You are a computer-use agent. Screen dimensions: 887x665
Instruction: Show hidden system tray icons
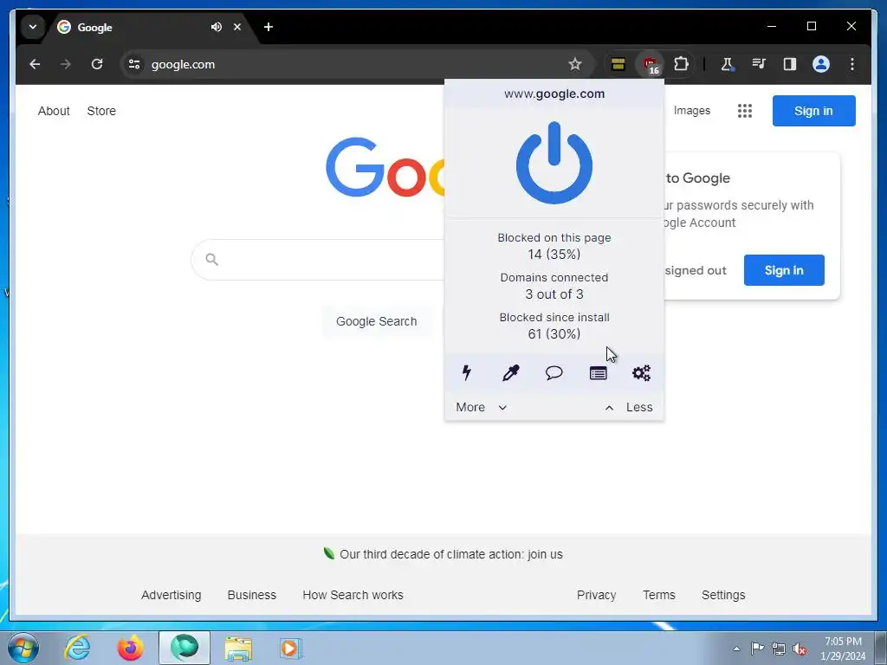(736, 649)
